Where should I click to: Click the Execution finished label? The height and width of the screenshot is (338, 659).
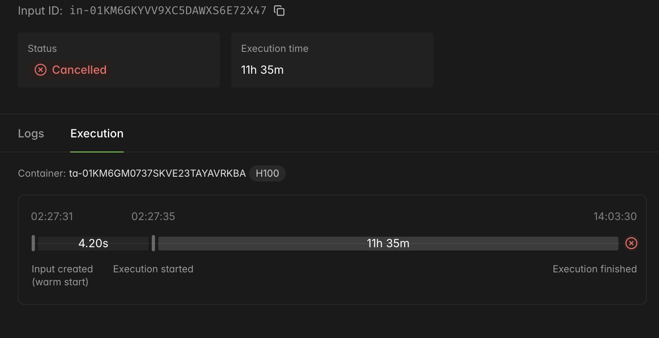(594, 269)
